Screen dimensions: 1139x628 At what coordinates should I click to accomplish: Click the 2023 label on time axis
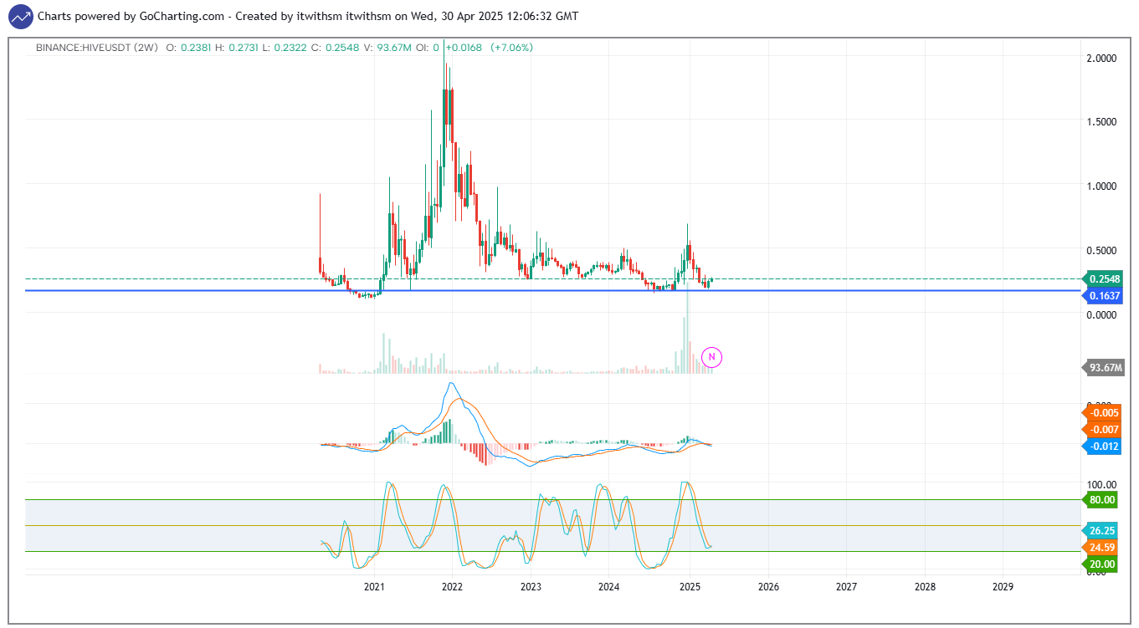point(531,587)
